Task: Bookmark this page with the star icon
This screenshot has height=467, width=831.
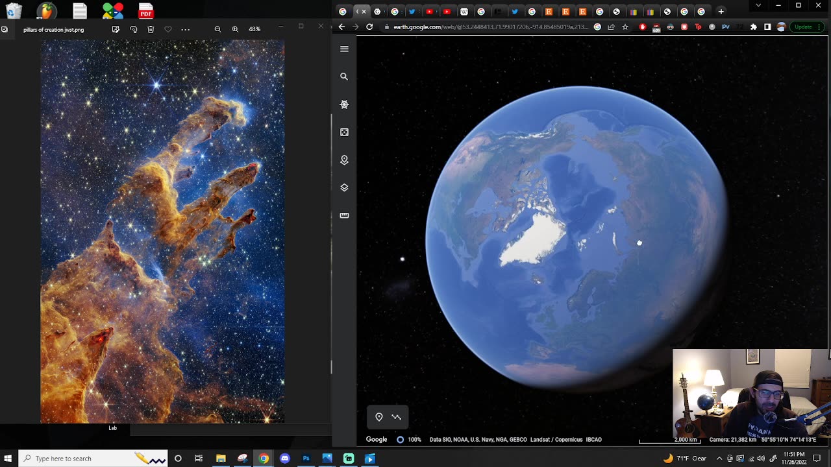Action: tap(625, 27)
